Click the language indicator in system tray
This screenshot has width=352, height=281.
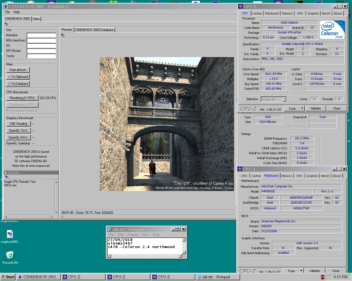(x=323, y=277)
